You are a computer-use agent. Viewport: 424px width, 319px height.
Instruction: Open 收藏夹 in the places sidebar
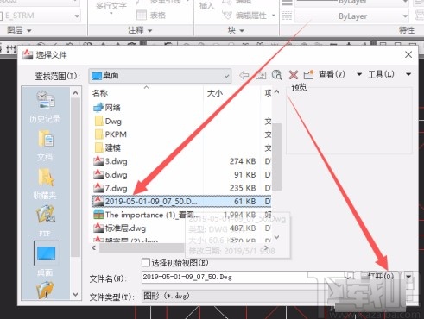[45, 184]
